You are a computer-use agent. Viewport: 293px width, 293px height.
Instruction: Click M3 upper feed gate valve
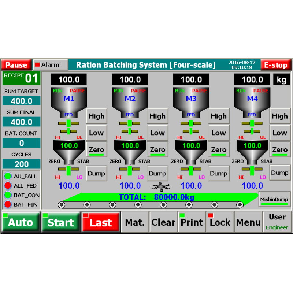point(191,123)
